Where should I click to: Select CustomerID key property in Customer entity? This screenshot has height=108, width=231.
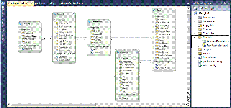click(x=127, y=62)
